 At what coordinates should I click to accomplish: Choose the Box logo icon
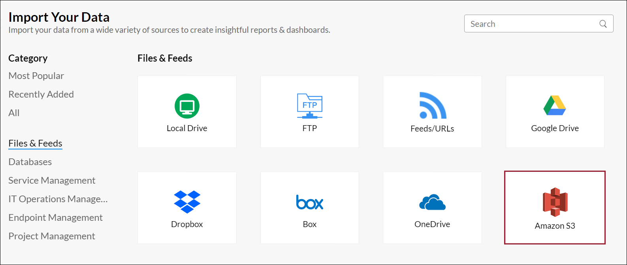point(310,202)
